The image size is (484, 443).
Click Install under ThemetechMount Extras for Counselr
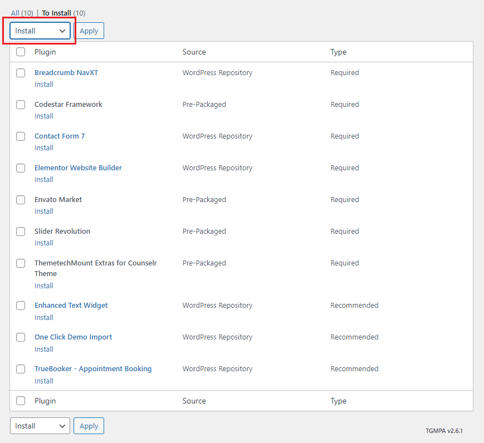click(44, 286)
